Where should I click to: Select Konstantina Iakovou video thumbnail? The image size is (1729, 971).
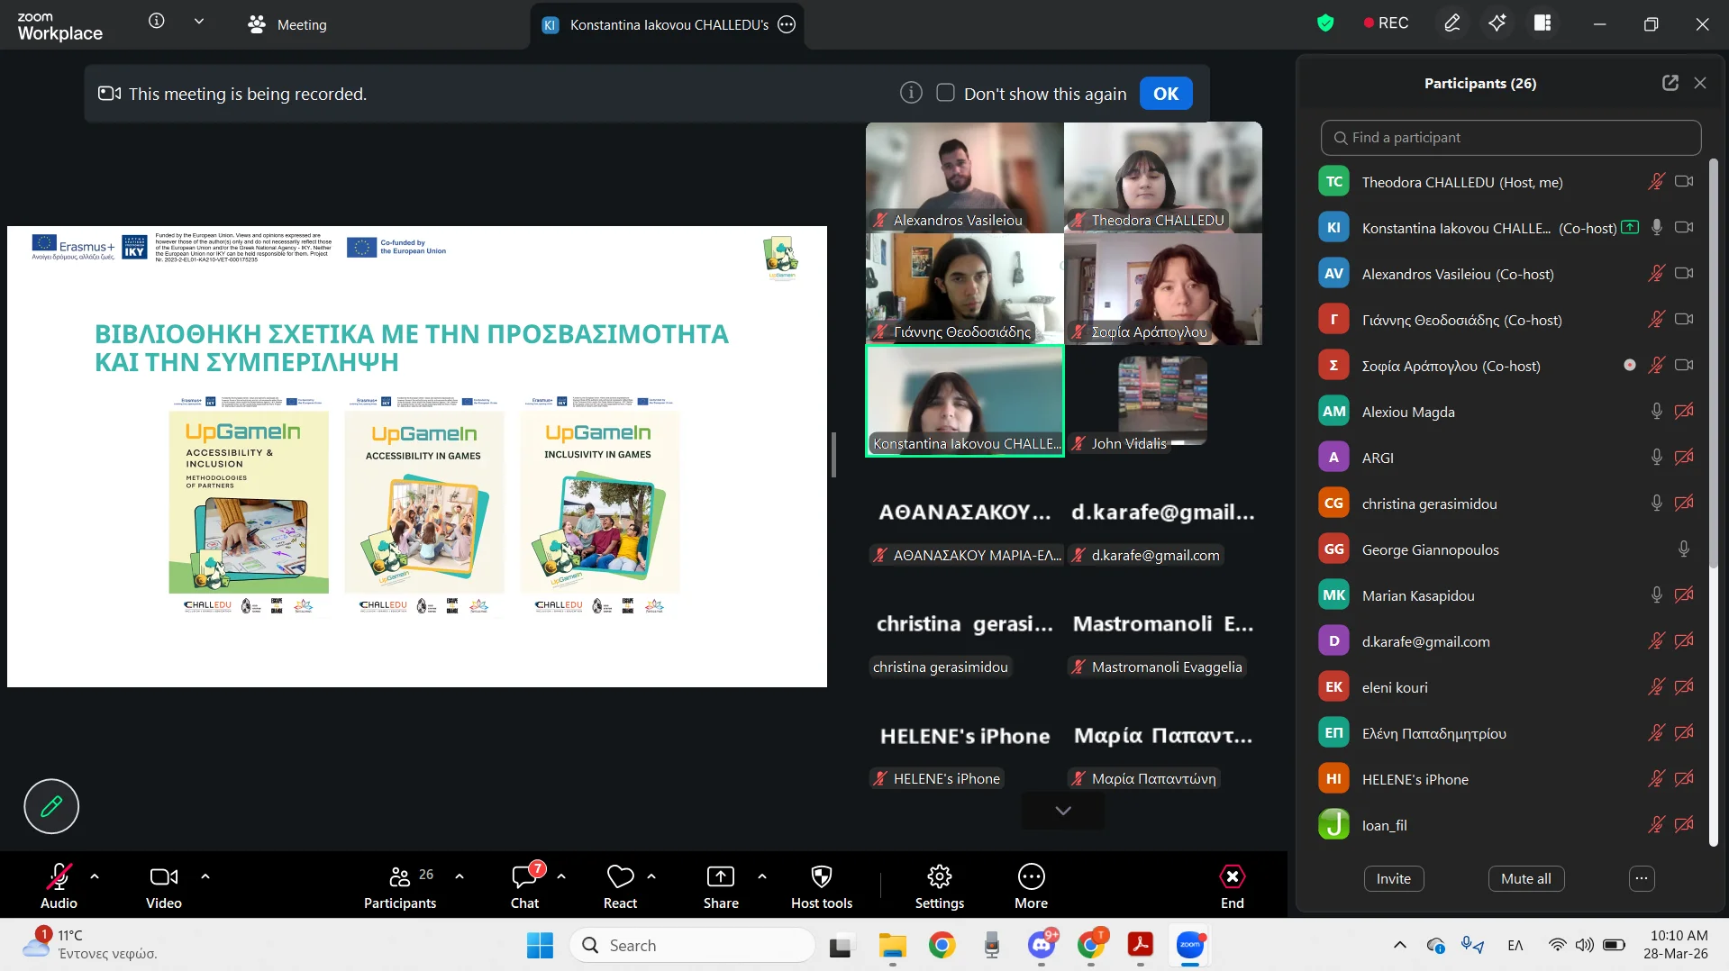[964, 401]
